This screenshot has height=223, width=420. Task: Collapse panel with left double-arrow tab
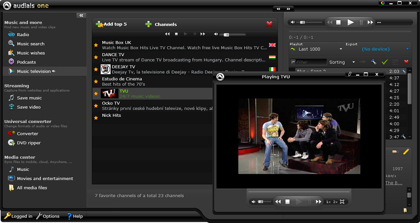click(278, 9)
